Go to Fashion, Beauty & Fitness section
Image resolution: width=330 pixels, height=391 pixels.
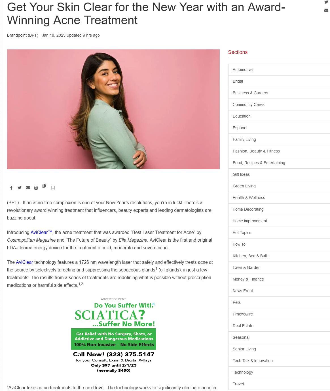(x=279, y=151)
